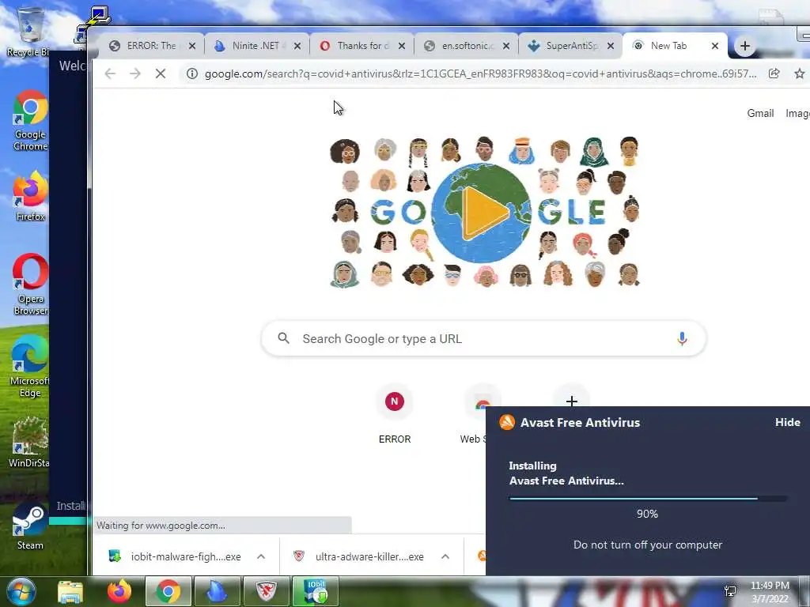Switch to the Ninite .NET tab
The width and height of the screenshot is (810, 607).
255,46
